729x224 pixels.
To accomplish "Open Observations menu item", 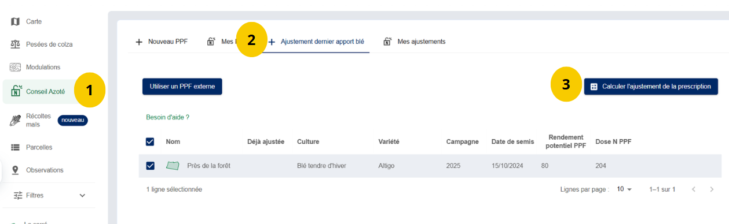I will [45, 170].
